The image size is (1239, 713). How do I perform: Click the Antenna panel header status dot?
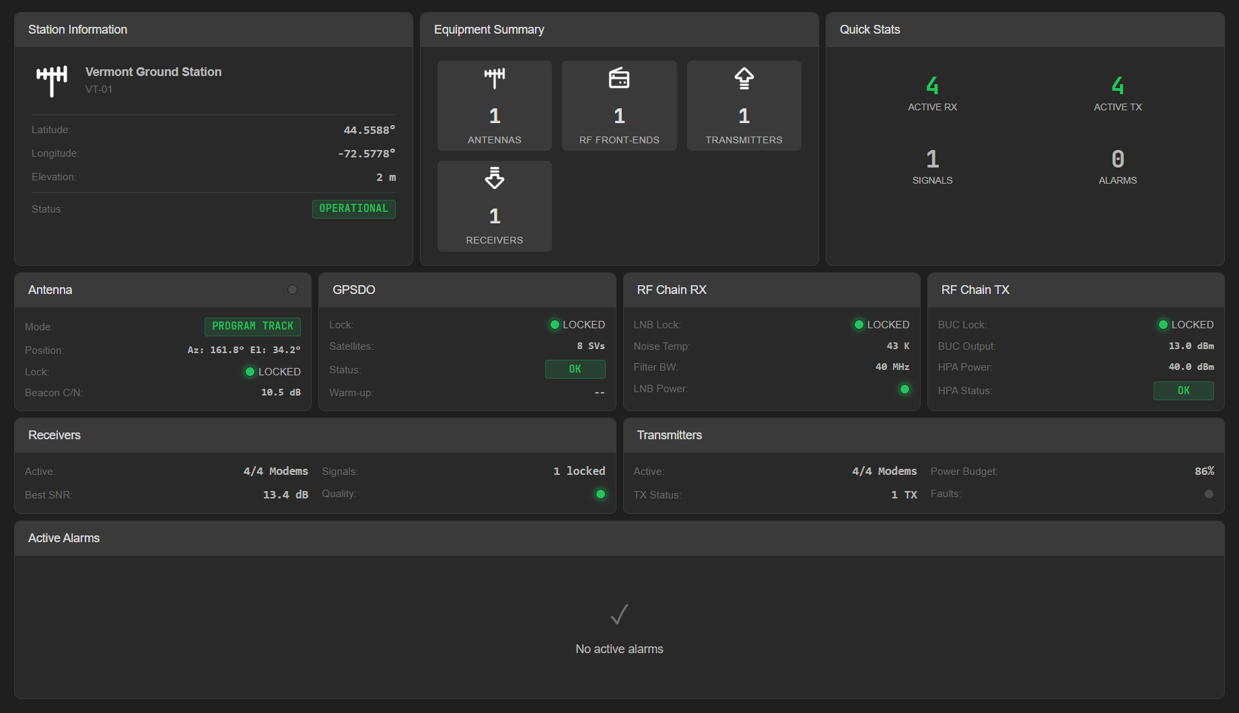click(x=292, y=290)
